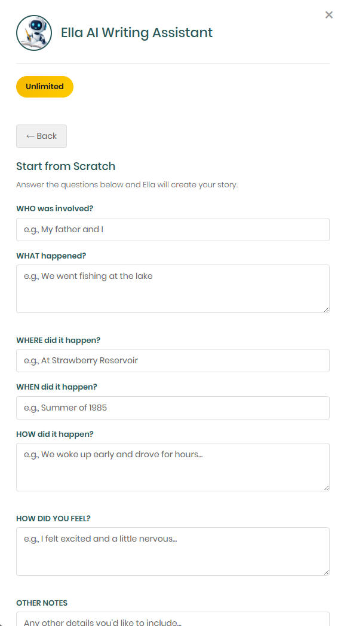The width and height of the screenshot is (344, 626).
Task: Click the left arrow inside the Back button
Action: pyautogui.click(x=31, y=136)
